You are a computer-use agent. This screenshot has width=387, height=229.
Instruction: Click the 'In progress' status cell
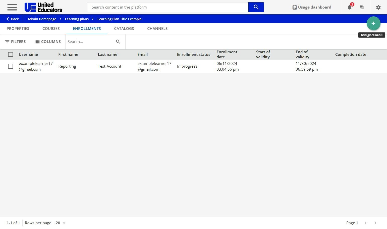click(187, 66)
